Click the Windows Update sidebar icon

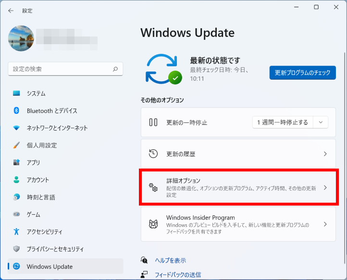click(16, 266)
